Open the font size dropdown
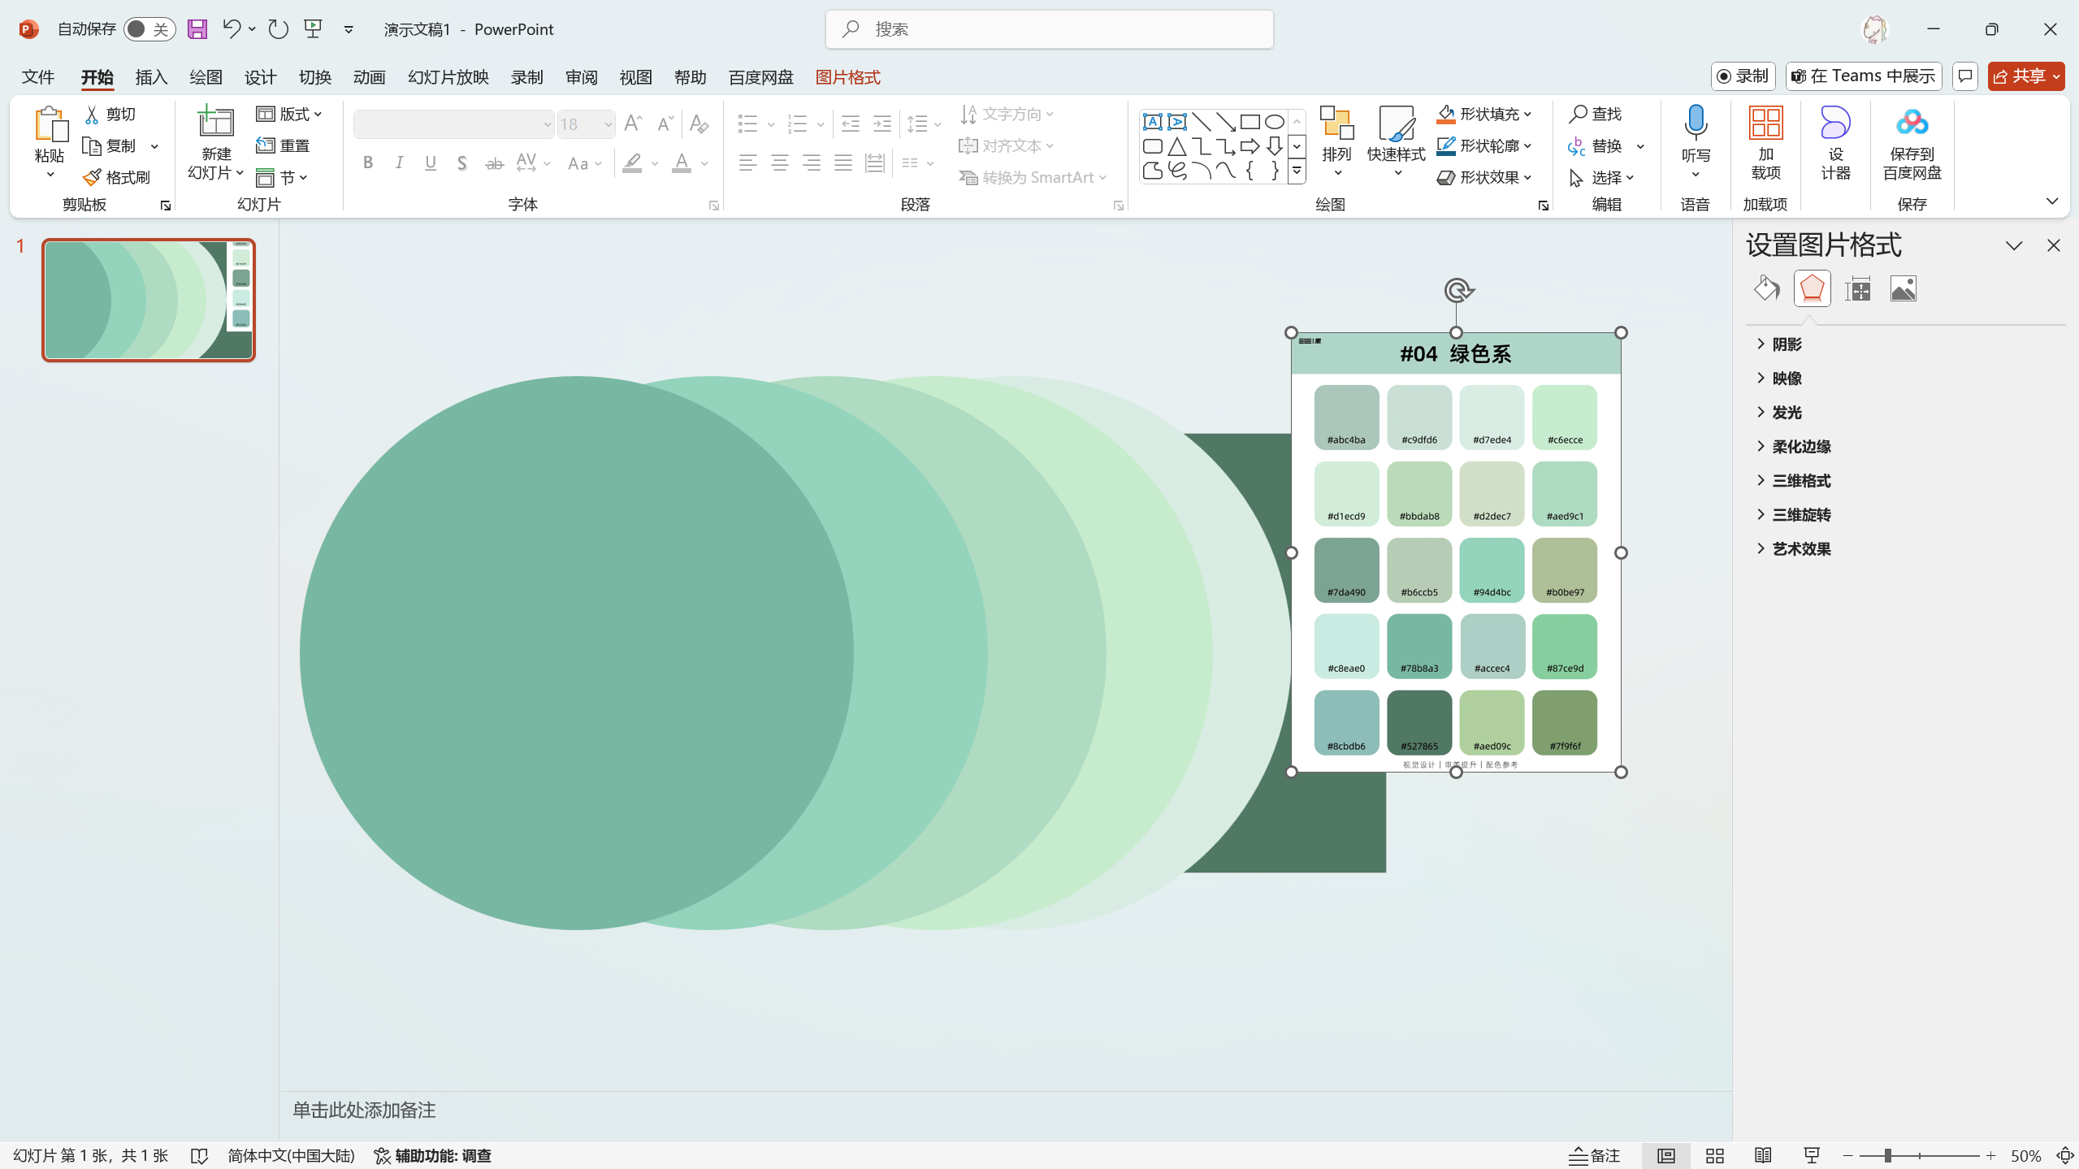 pyautogui.click(x=608, y=124)
